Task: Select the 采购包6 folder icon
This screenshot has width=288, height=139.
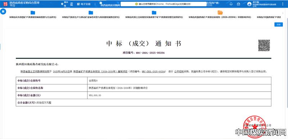Action: tap(33, 13)
